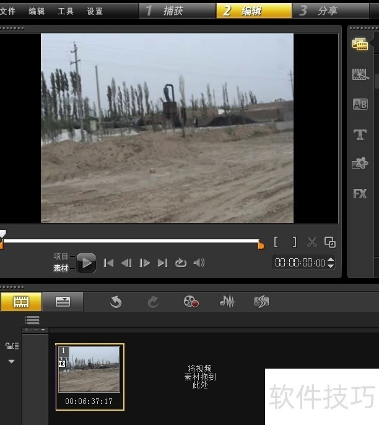379x425 pixels.
Task: Open the Graphics flower library icon
Action: coord(360,163)
